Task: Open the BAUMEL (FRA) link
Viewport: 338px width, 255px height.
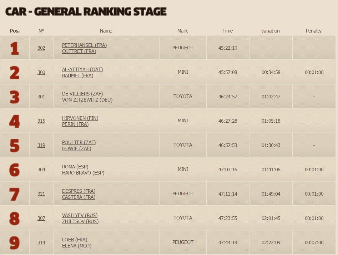Action: point(77,75)
